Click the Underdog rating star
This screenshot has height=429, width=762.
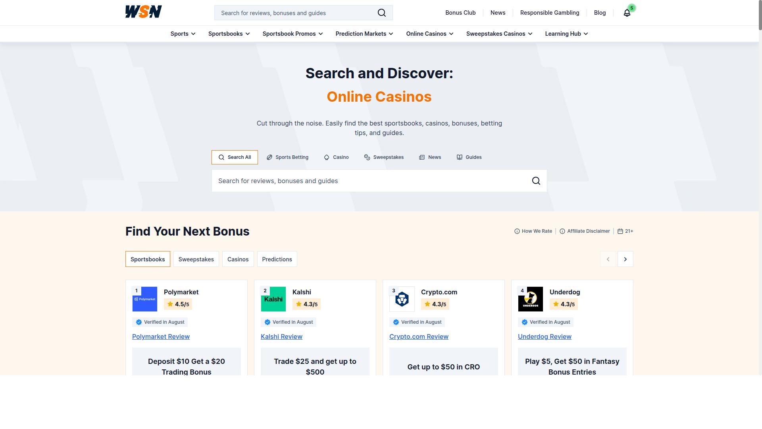tap(556, 304)
